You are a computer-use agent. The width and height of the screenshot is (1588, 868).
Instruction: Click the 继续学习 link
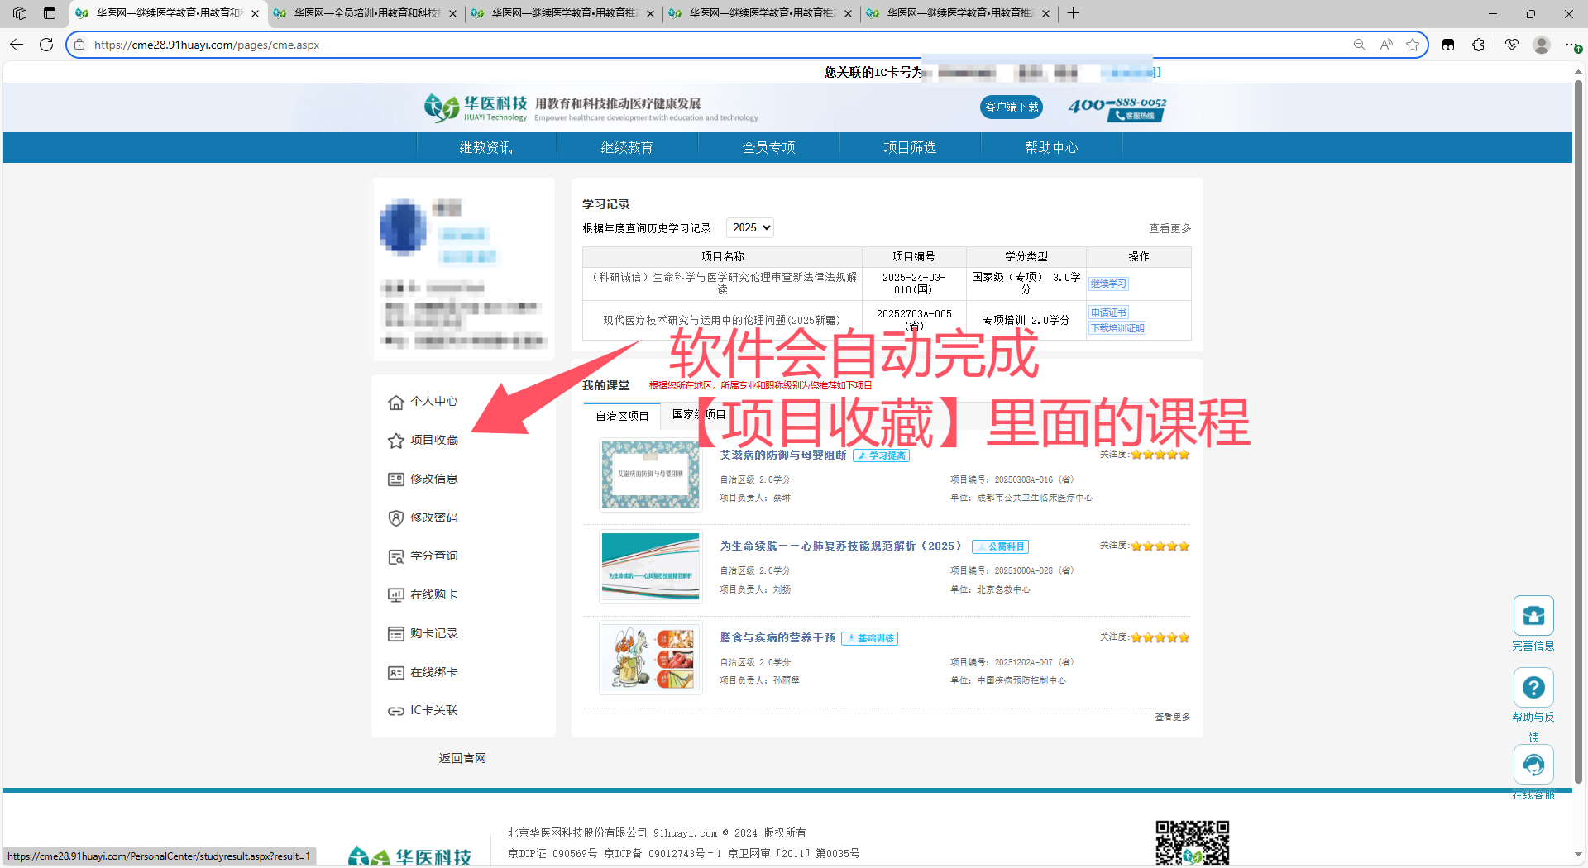pos(1108,284)
